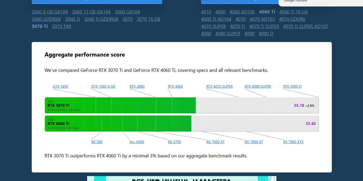
Task: Follow the RX 7600 XT chart link
Action: pyautogui.click(x=216, y=142)
